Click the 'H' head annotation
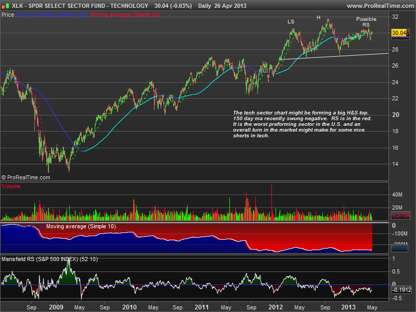Image resolution: width=416 pixels, height=312 pixels. click(318, 18)
